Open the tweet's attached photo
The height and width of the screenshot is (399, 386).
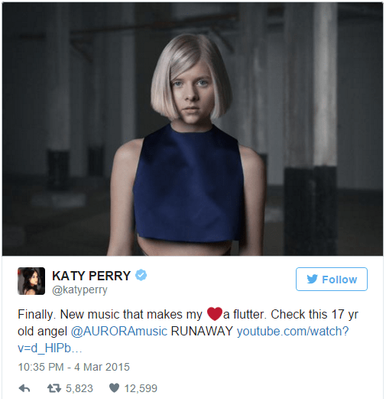(193, 129)
